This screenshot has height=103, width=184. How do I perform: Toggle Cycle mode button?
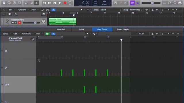tap(70, 3)
